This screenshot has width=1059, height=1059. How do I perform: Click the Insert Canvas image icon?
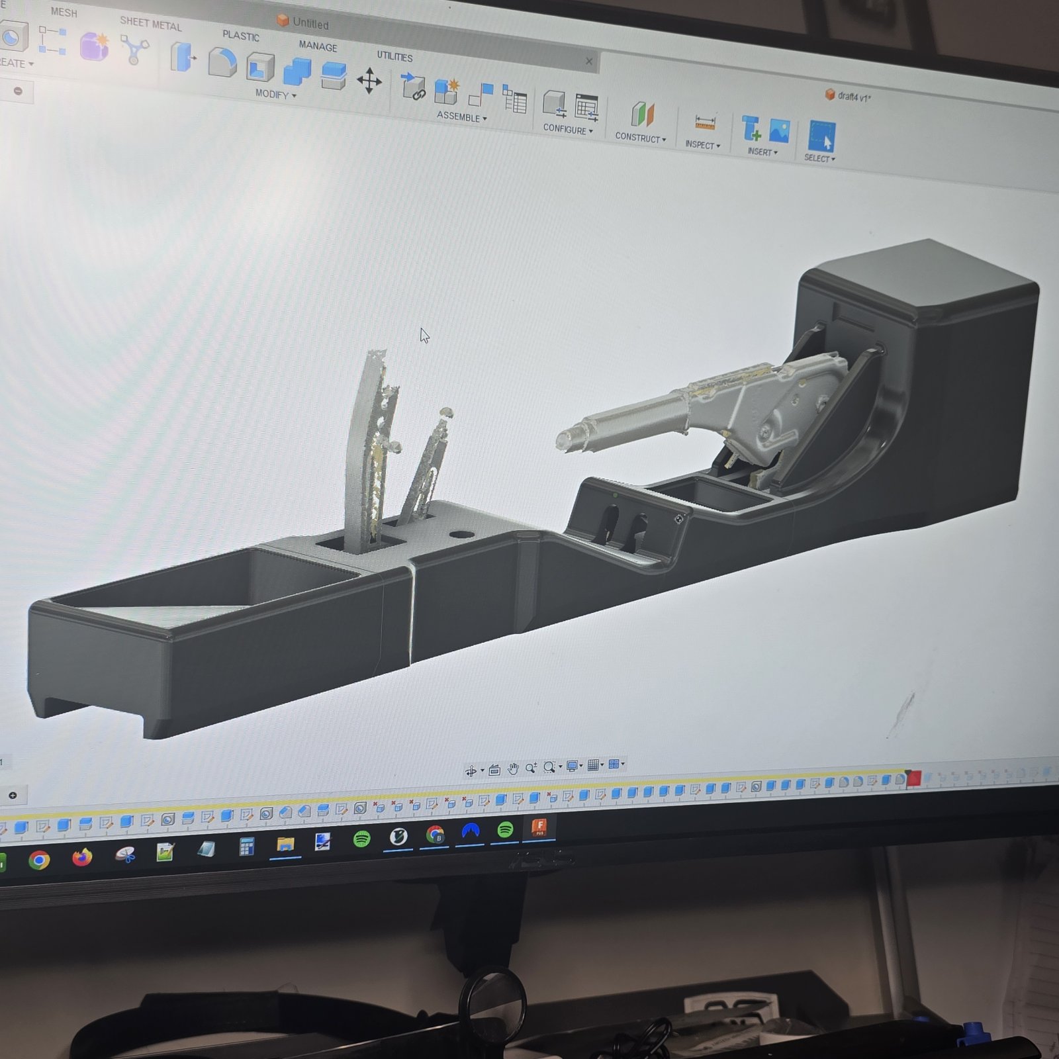click(x=779, y=131)
